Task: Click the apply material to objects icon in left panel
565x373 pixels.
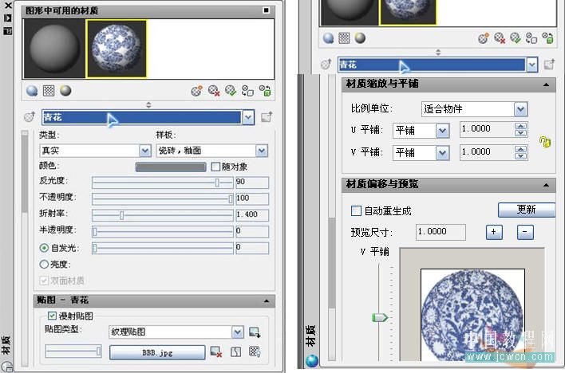Action: coord(248,91)
